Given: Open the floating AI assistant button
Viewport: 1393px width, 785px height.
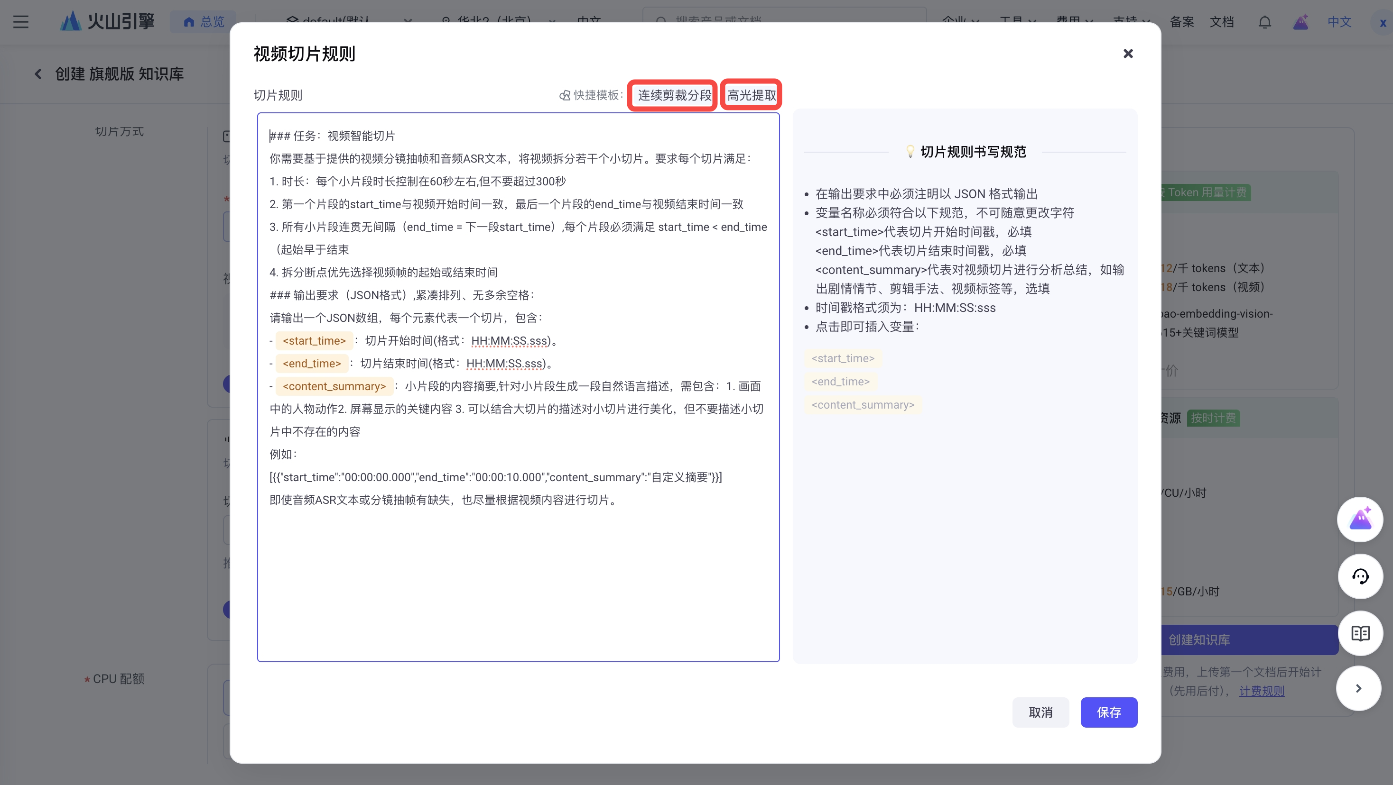Looking at the screenshot, I should 1360,519.
